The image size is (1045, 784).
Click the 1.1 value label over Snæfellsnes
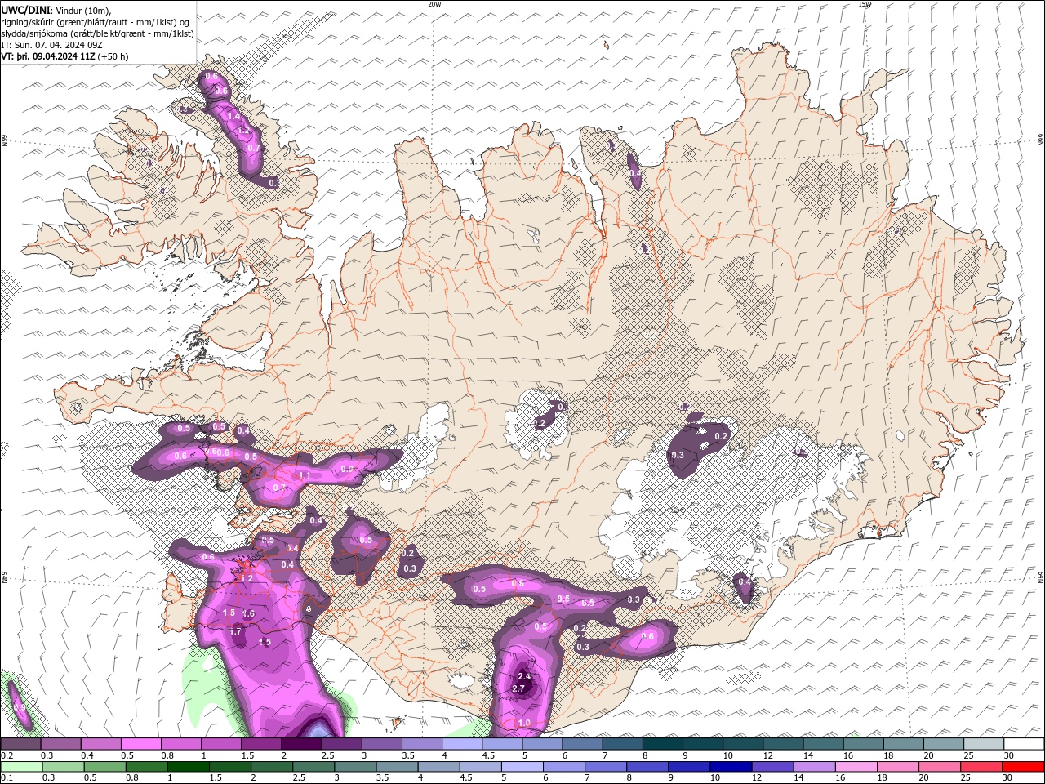[x=305, y=474]
